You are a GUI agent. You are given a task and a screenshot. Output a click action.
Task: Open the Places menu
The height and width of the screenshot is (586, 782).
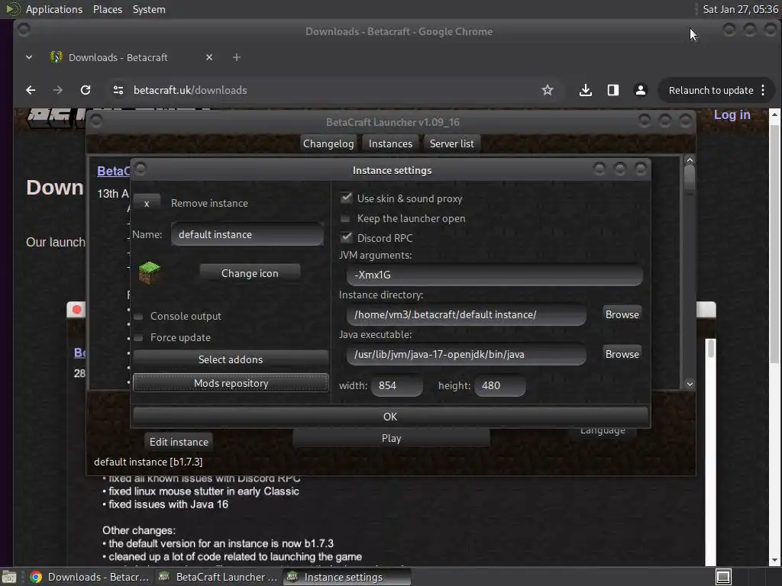[108, 9]
